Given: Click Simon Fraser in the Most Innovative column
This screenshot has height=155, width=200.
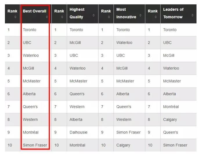Looking at the screenshot, I should tap(128, 132).
